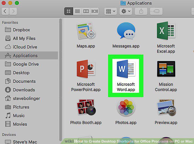This screenshot has width=194, height=144.
Task: Open the Action gear menu
Action: pyautogui.click(x=126, y=11)
